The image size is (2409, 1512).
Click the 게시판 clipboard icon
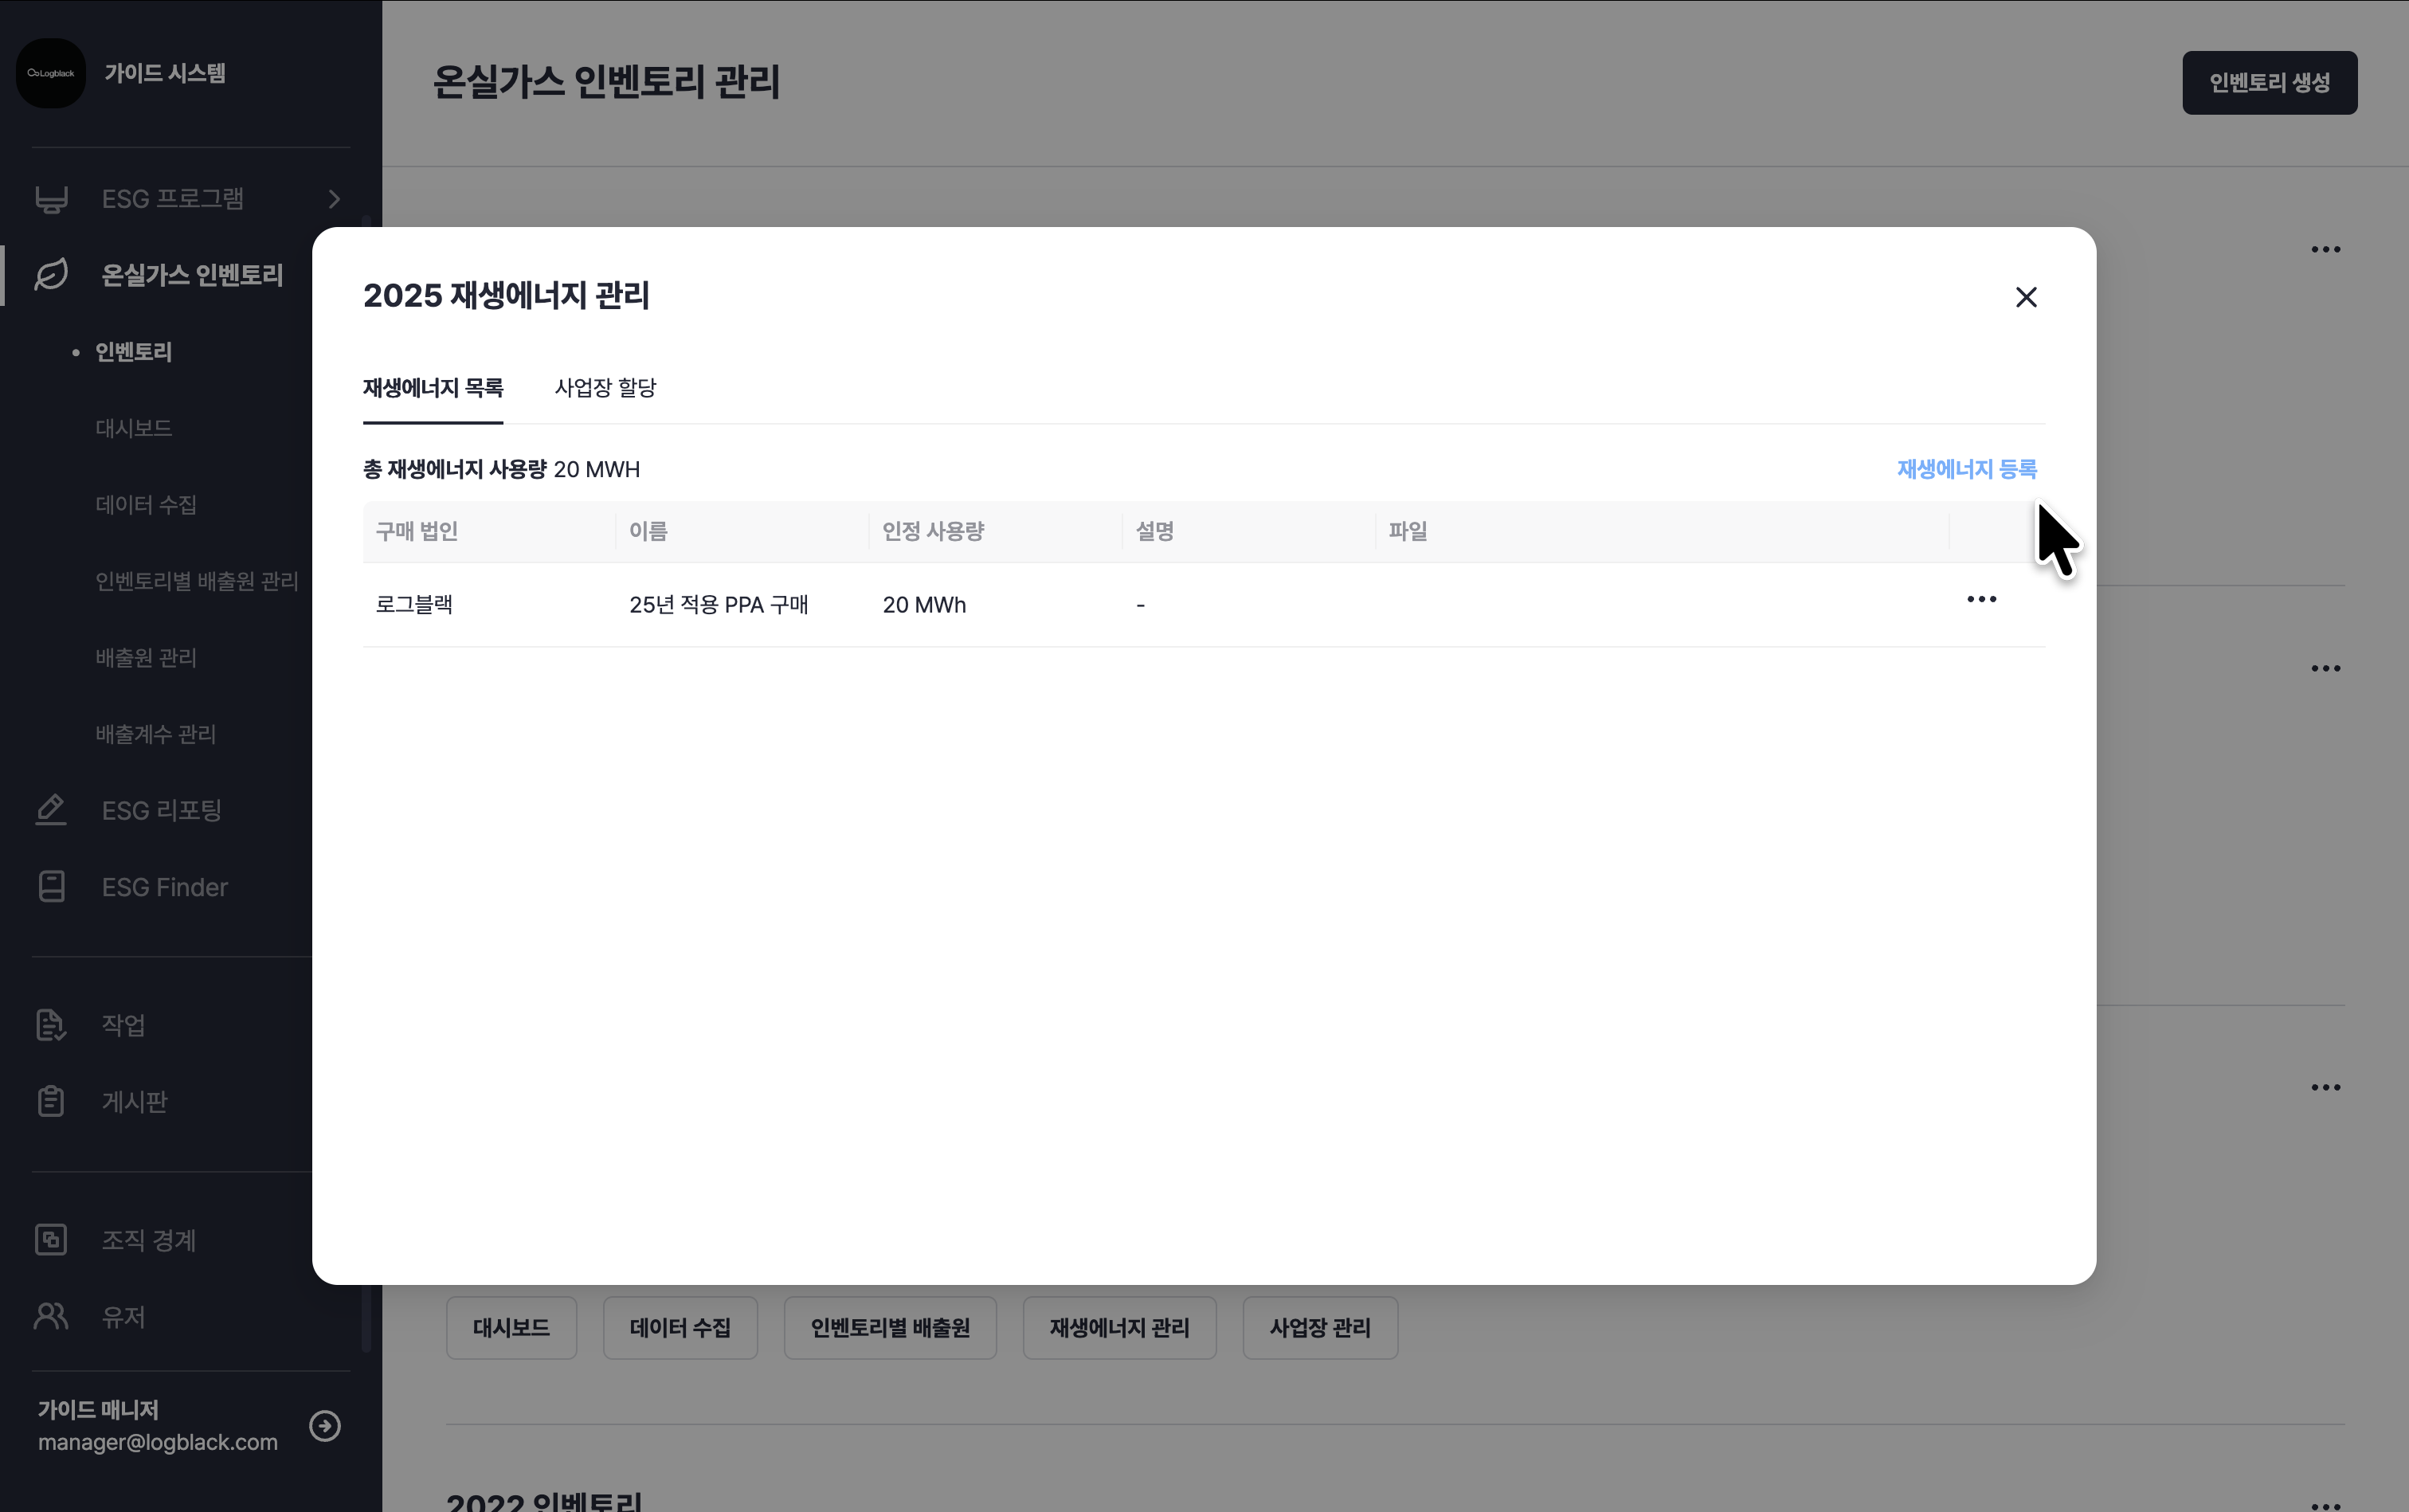51,1101
